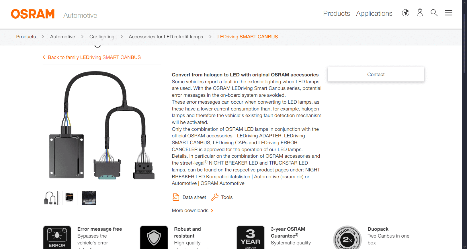Click the Error message free icon

click(x=57, y=237)
